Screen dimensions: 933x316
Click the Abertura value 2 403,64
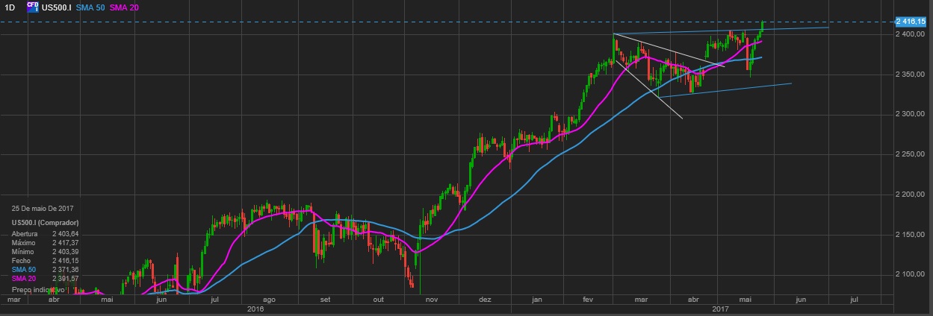point(66,233)
